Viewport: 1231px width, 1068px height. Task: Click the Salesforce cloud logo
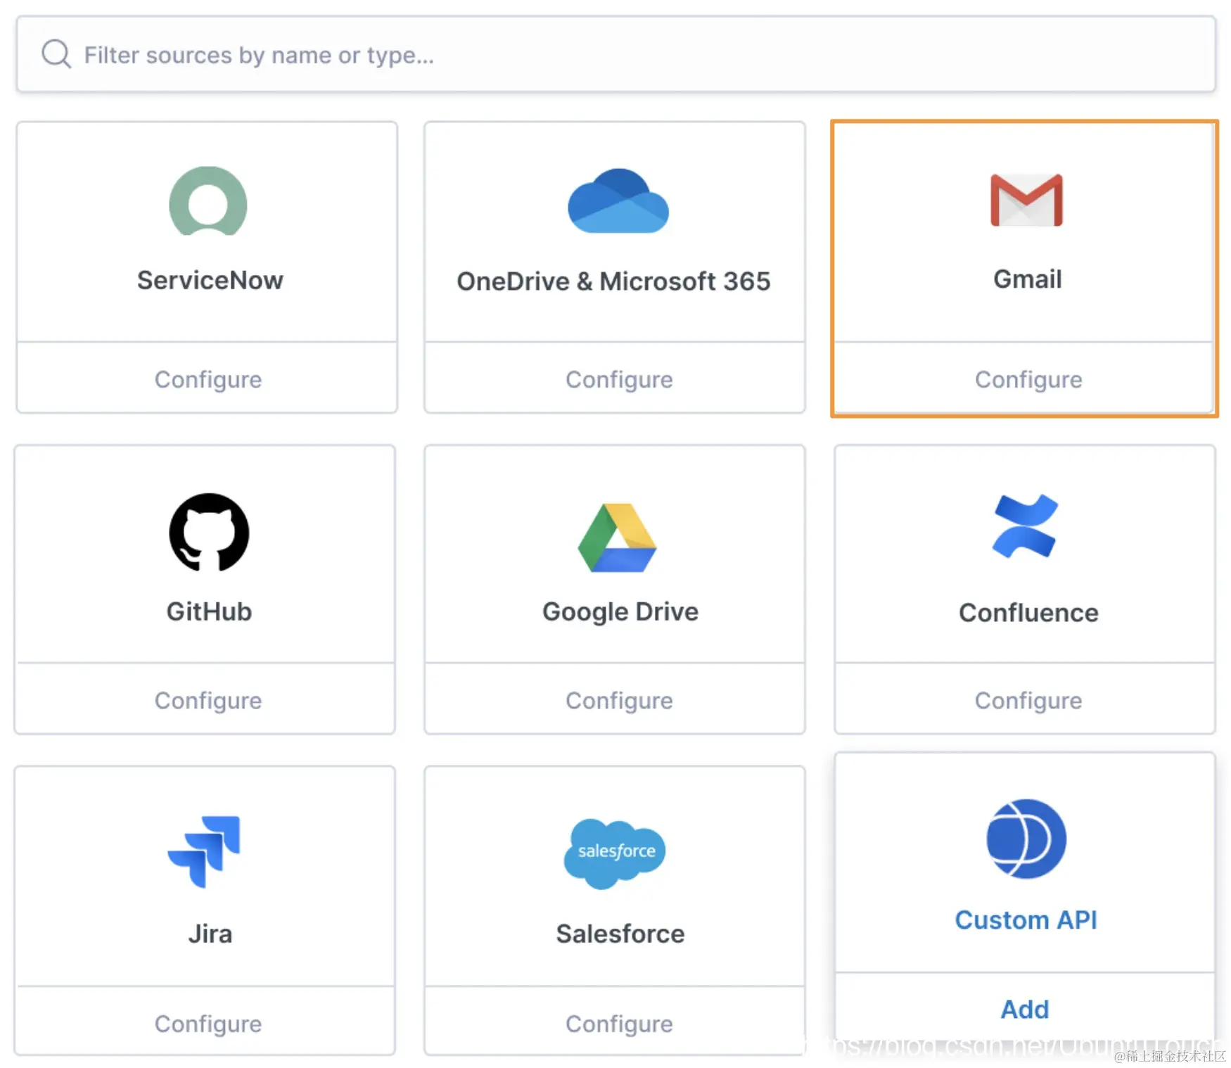click(615, 853)
